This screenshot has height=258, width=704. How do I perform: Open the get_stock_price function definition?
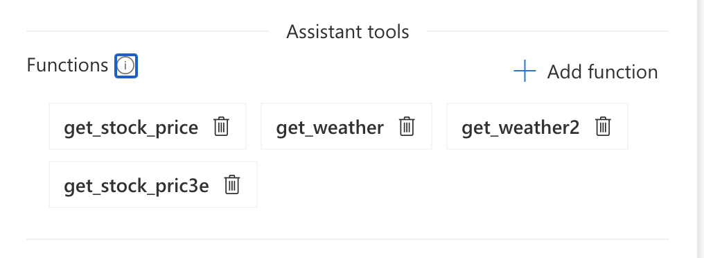click(x=131, y=128)
